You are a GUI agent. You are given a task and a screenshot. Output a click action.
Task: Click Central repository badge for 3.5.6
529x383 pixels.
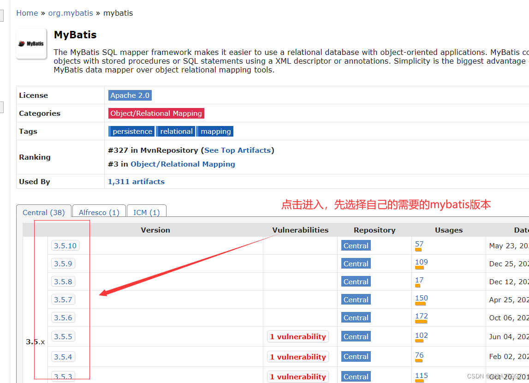click(x=356, y=317)
